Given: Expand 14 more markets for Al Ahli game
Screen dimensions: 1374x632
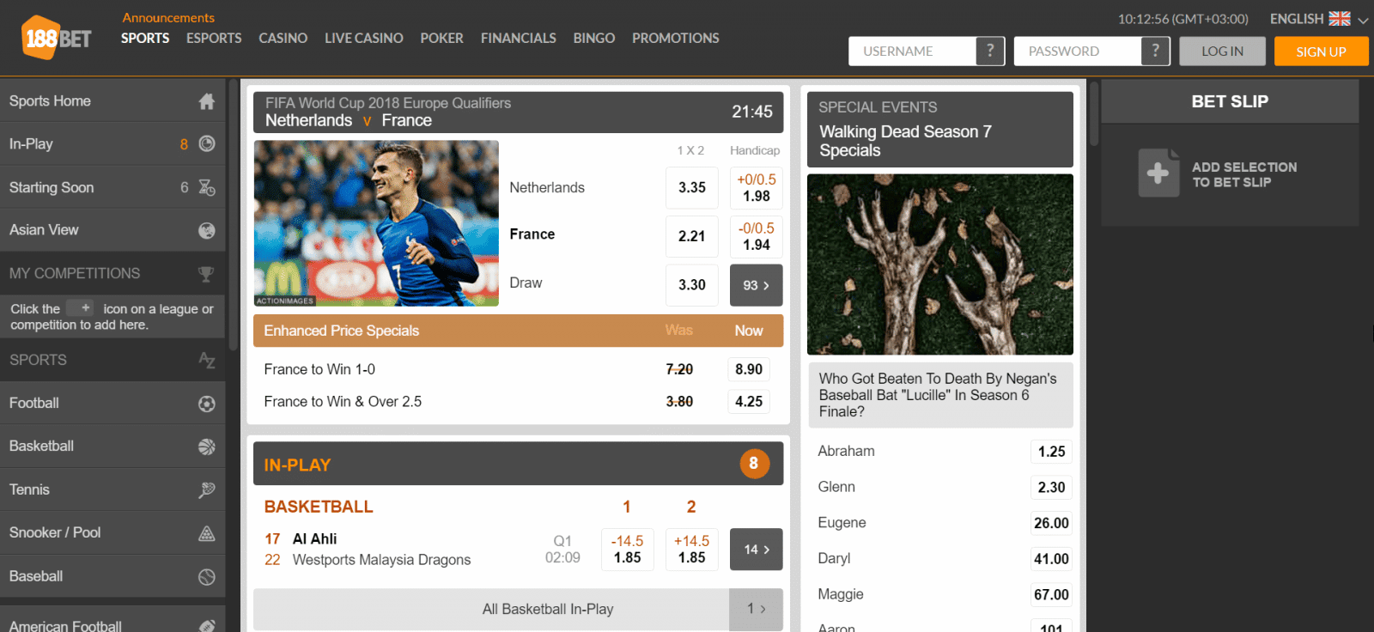Looking at the screenshot, I should pos(756,550).
